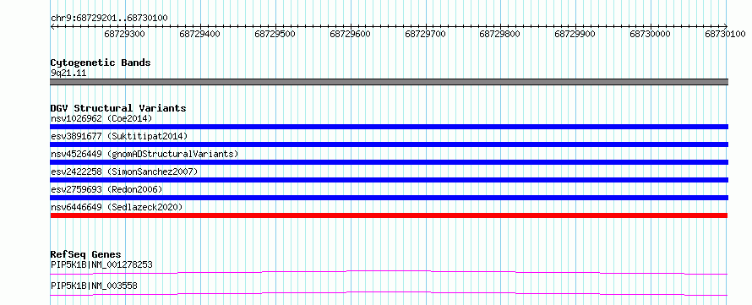The height and width of the screenshot is (305, 752).
Task: Open variant esv2422258 (SimonSanchez2007) label
Action: point(123,172)
